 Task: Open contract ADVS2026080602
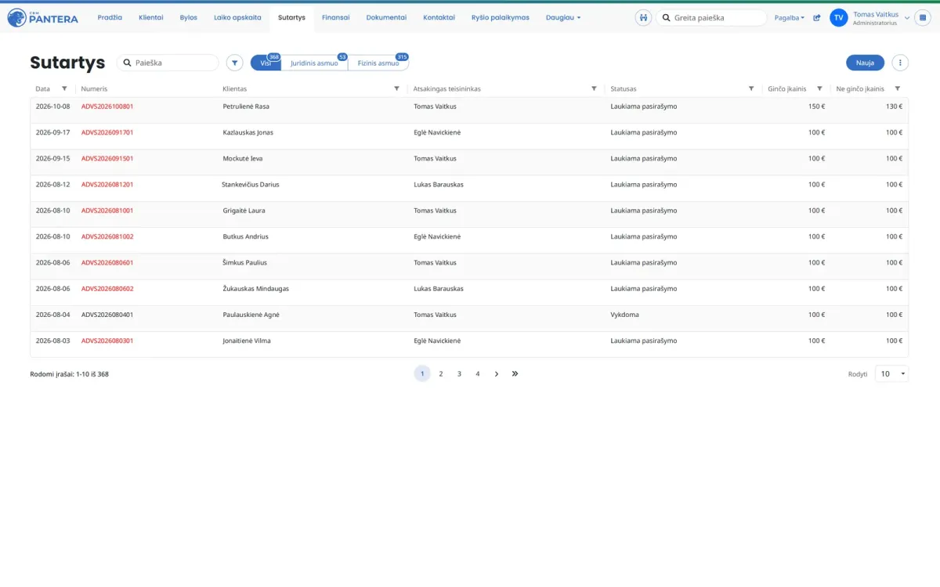click(107, 289)
